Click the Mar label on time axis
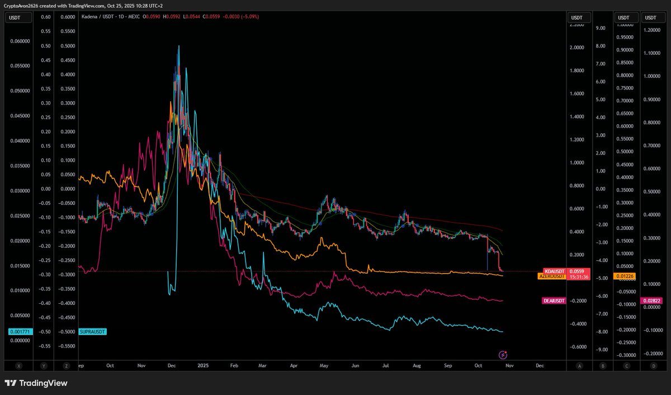Viewport: 671px width, 395px height. 263,366
